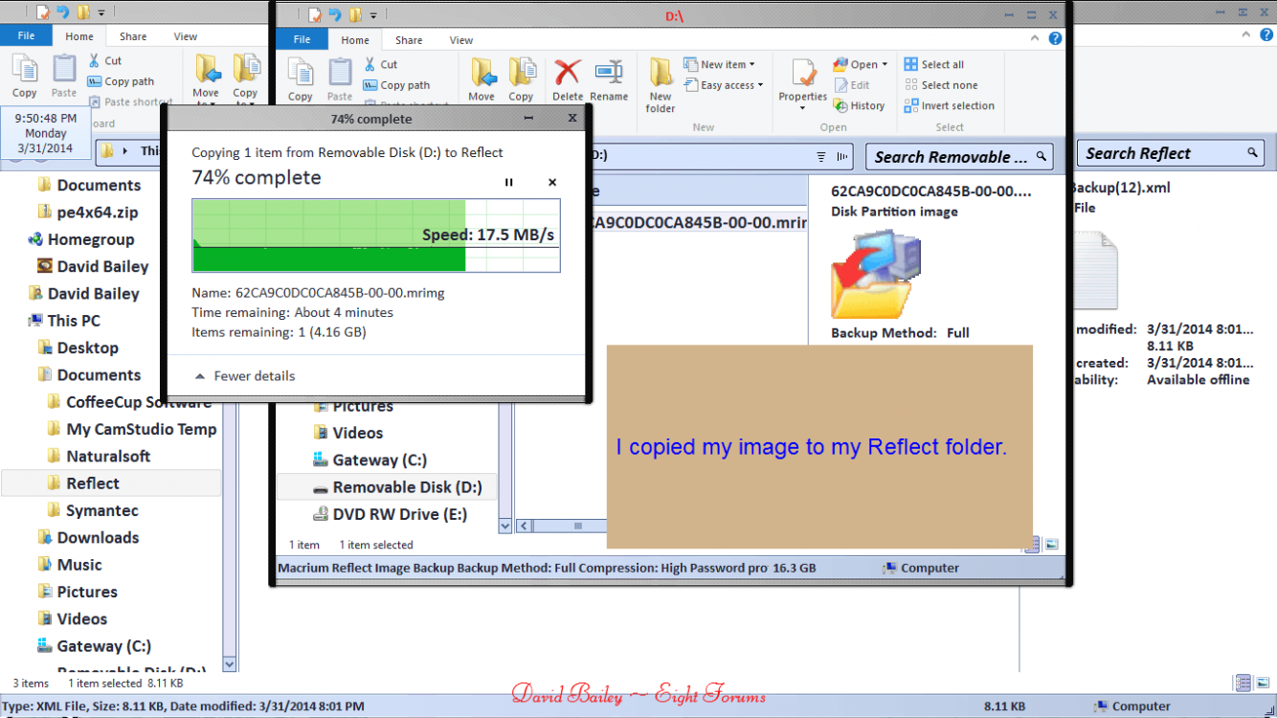Click Rename in the D:\ window ribbon

(609, 80)
